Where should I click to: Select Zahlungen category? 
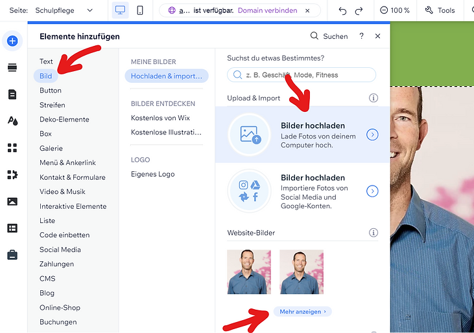click(x=57, y=264)
